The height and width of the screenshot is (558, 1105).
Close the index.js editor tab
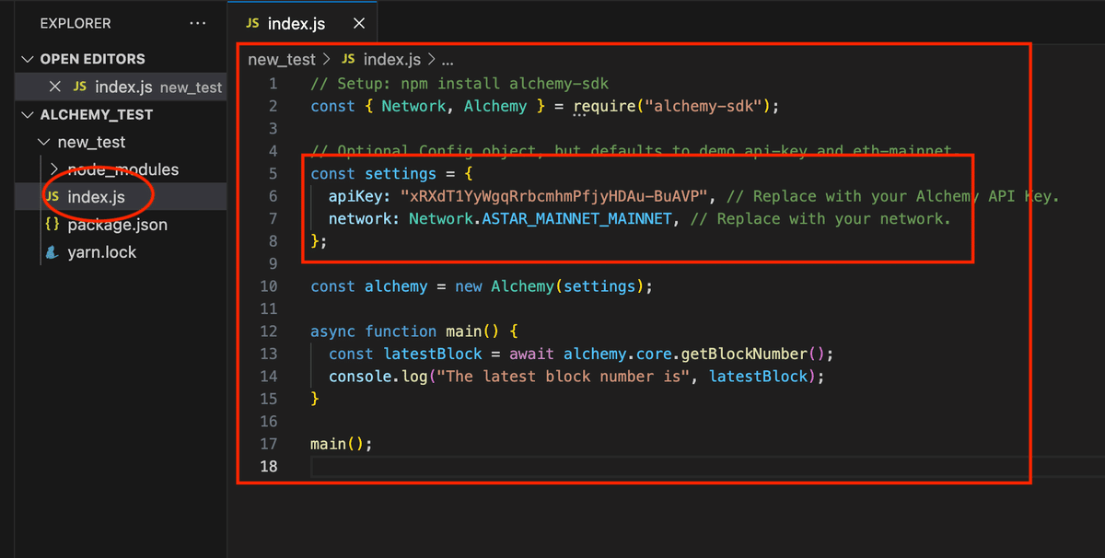coord(359,23)
